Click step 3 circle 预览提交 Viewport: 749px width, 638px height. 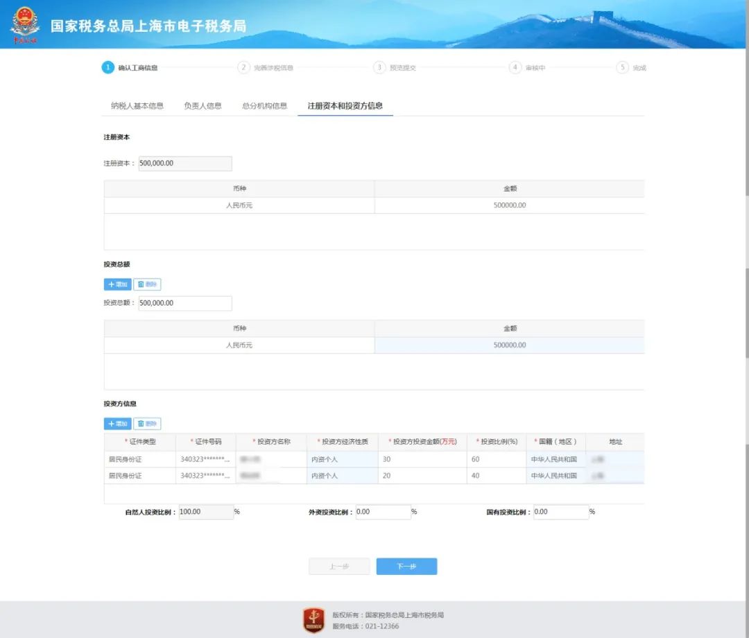[379, 68]
